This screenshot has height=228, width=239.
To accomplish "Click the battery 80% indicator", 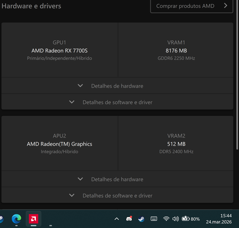I will tap(191, 219).
